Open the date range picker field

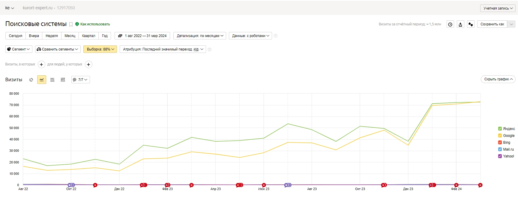pyautogui.click(x=142, y=36)
